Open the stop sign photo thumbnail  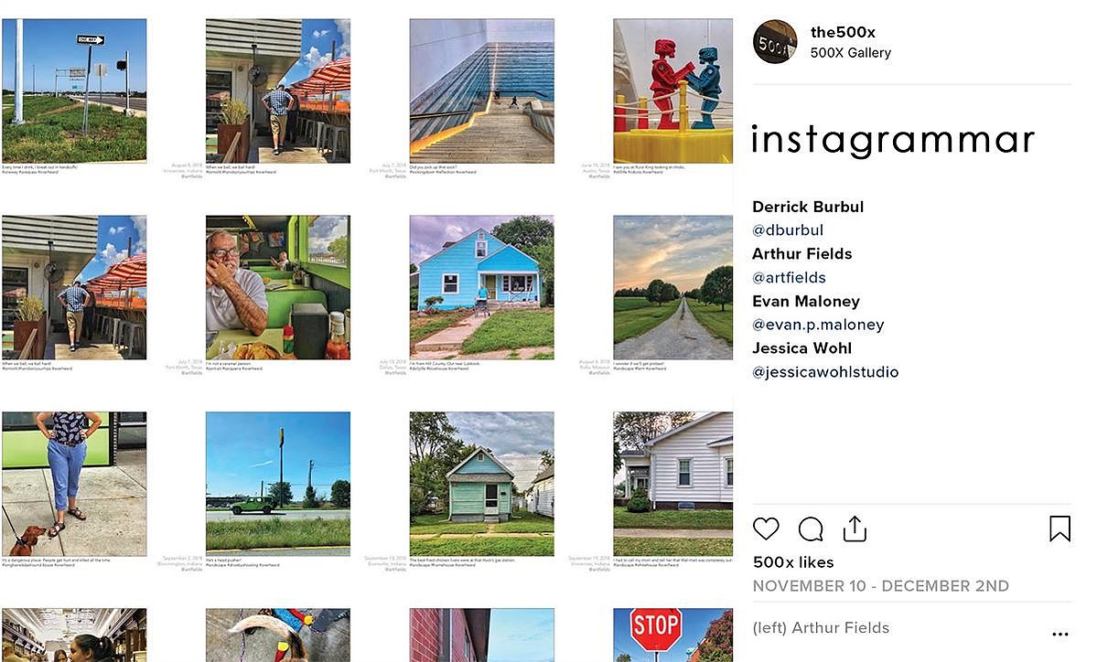point(673,635)
